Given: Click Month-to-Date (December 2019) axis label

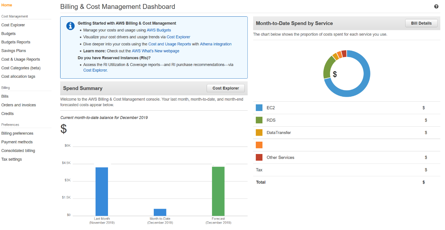Looking at the screenshot, I should [160, 221].
